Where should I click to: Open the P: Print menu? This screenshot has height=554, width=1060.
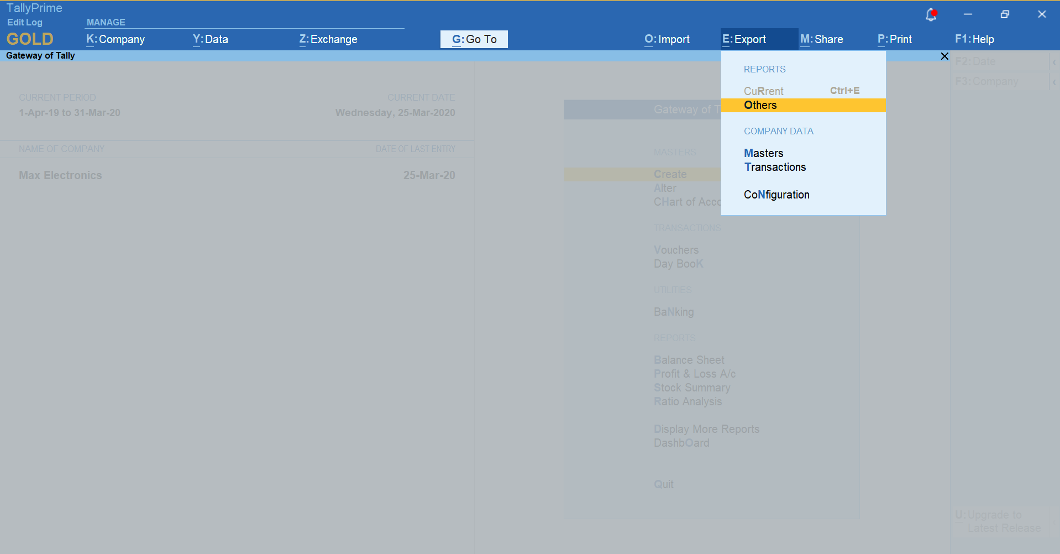click(895, 39)
